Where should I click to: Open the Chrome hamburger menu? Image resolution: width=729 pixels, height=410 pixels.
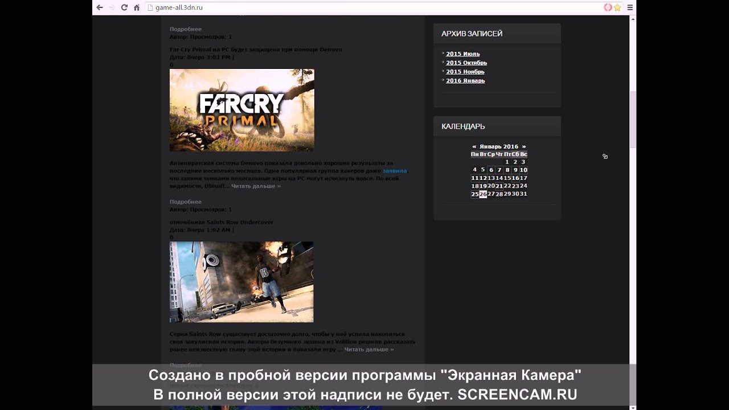(630, 7)
